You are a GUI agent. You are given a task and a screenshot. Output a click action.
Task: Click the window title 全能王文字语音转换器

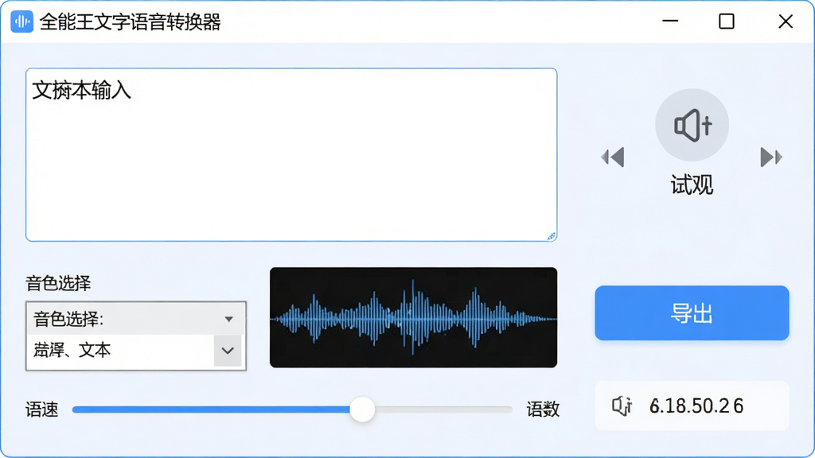tap(131, 21)
